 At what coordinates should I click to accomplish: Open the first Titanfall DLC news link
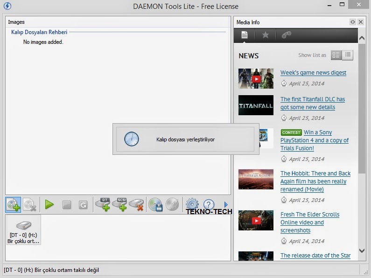point(313,103)
